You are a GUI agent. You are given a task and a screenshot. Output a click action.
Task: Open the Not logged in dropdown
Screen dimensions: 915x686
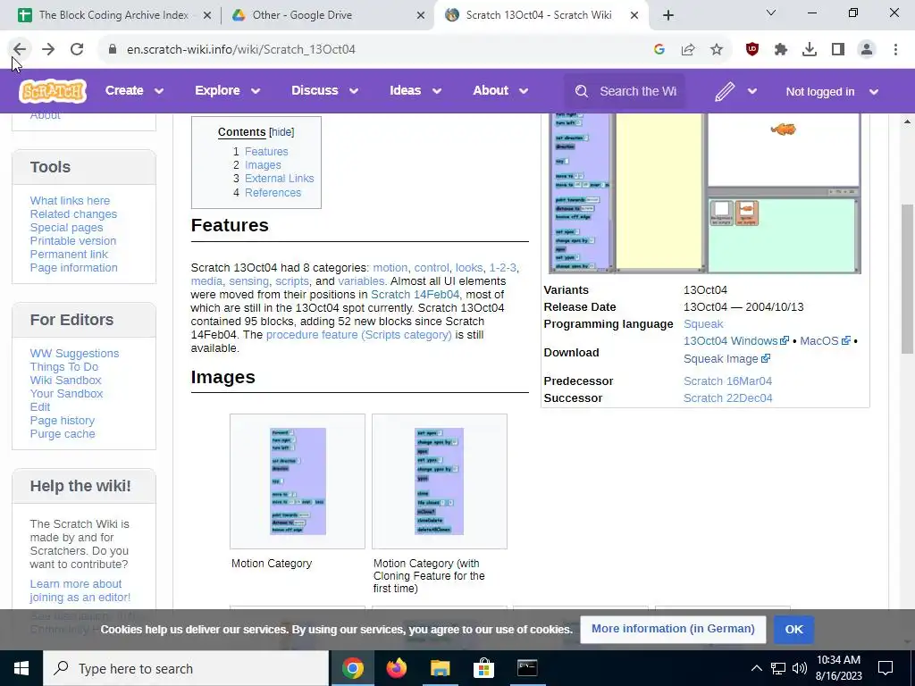tap(832, 92)
